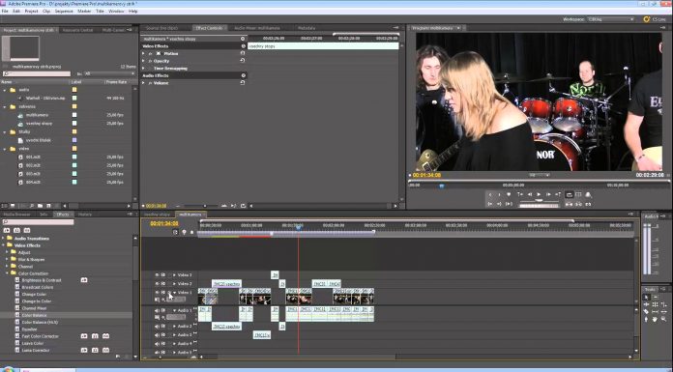The height and width of the screenshot is (372, 673).
Task: Toggle the Volume effect fx switch
Action: [150, 83]
